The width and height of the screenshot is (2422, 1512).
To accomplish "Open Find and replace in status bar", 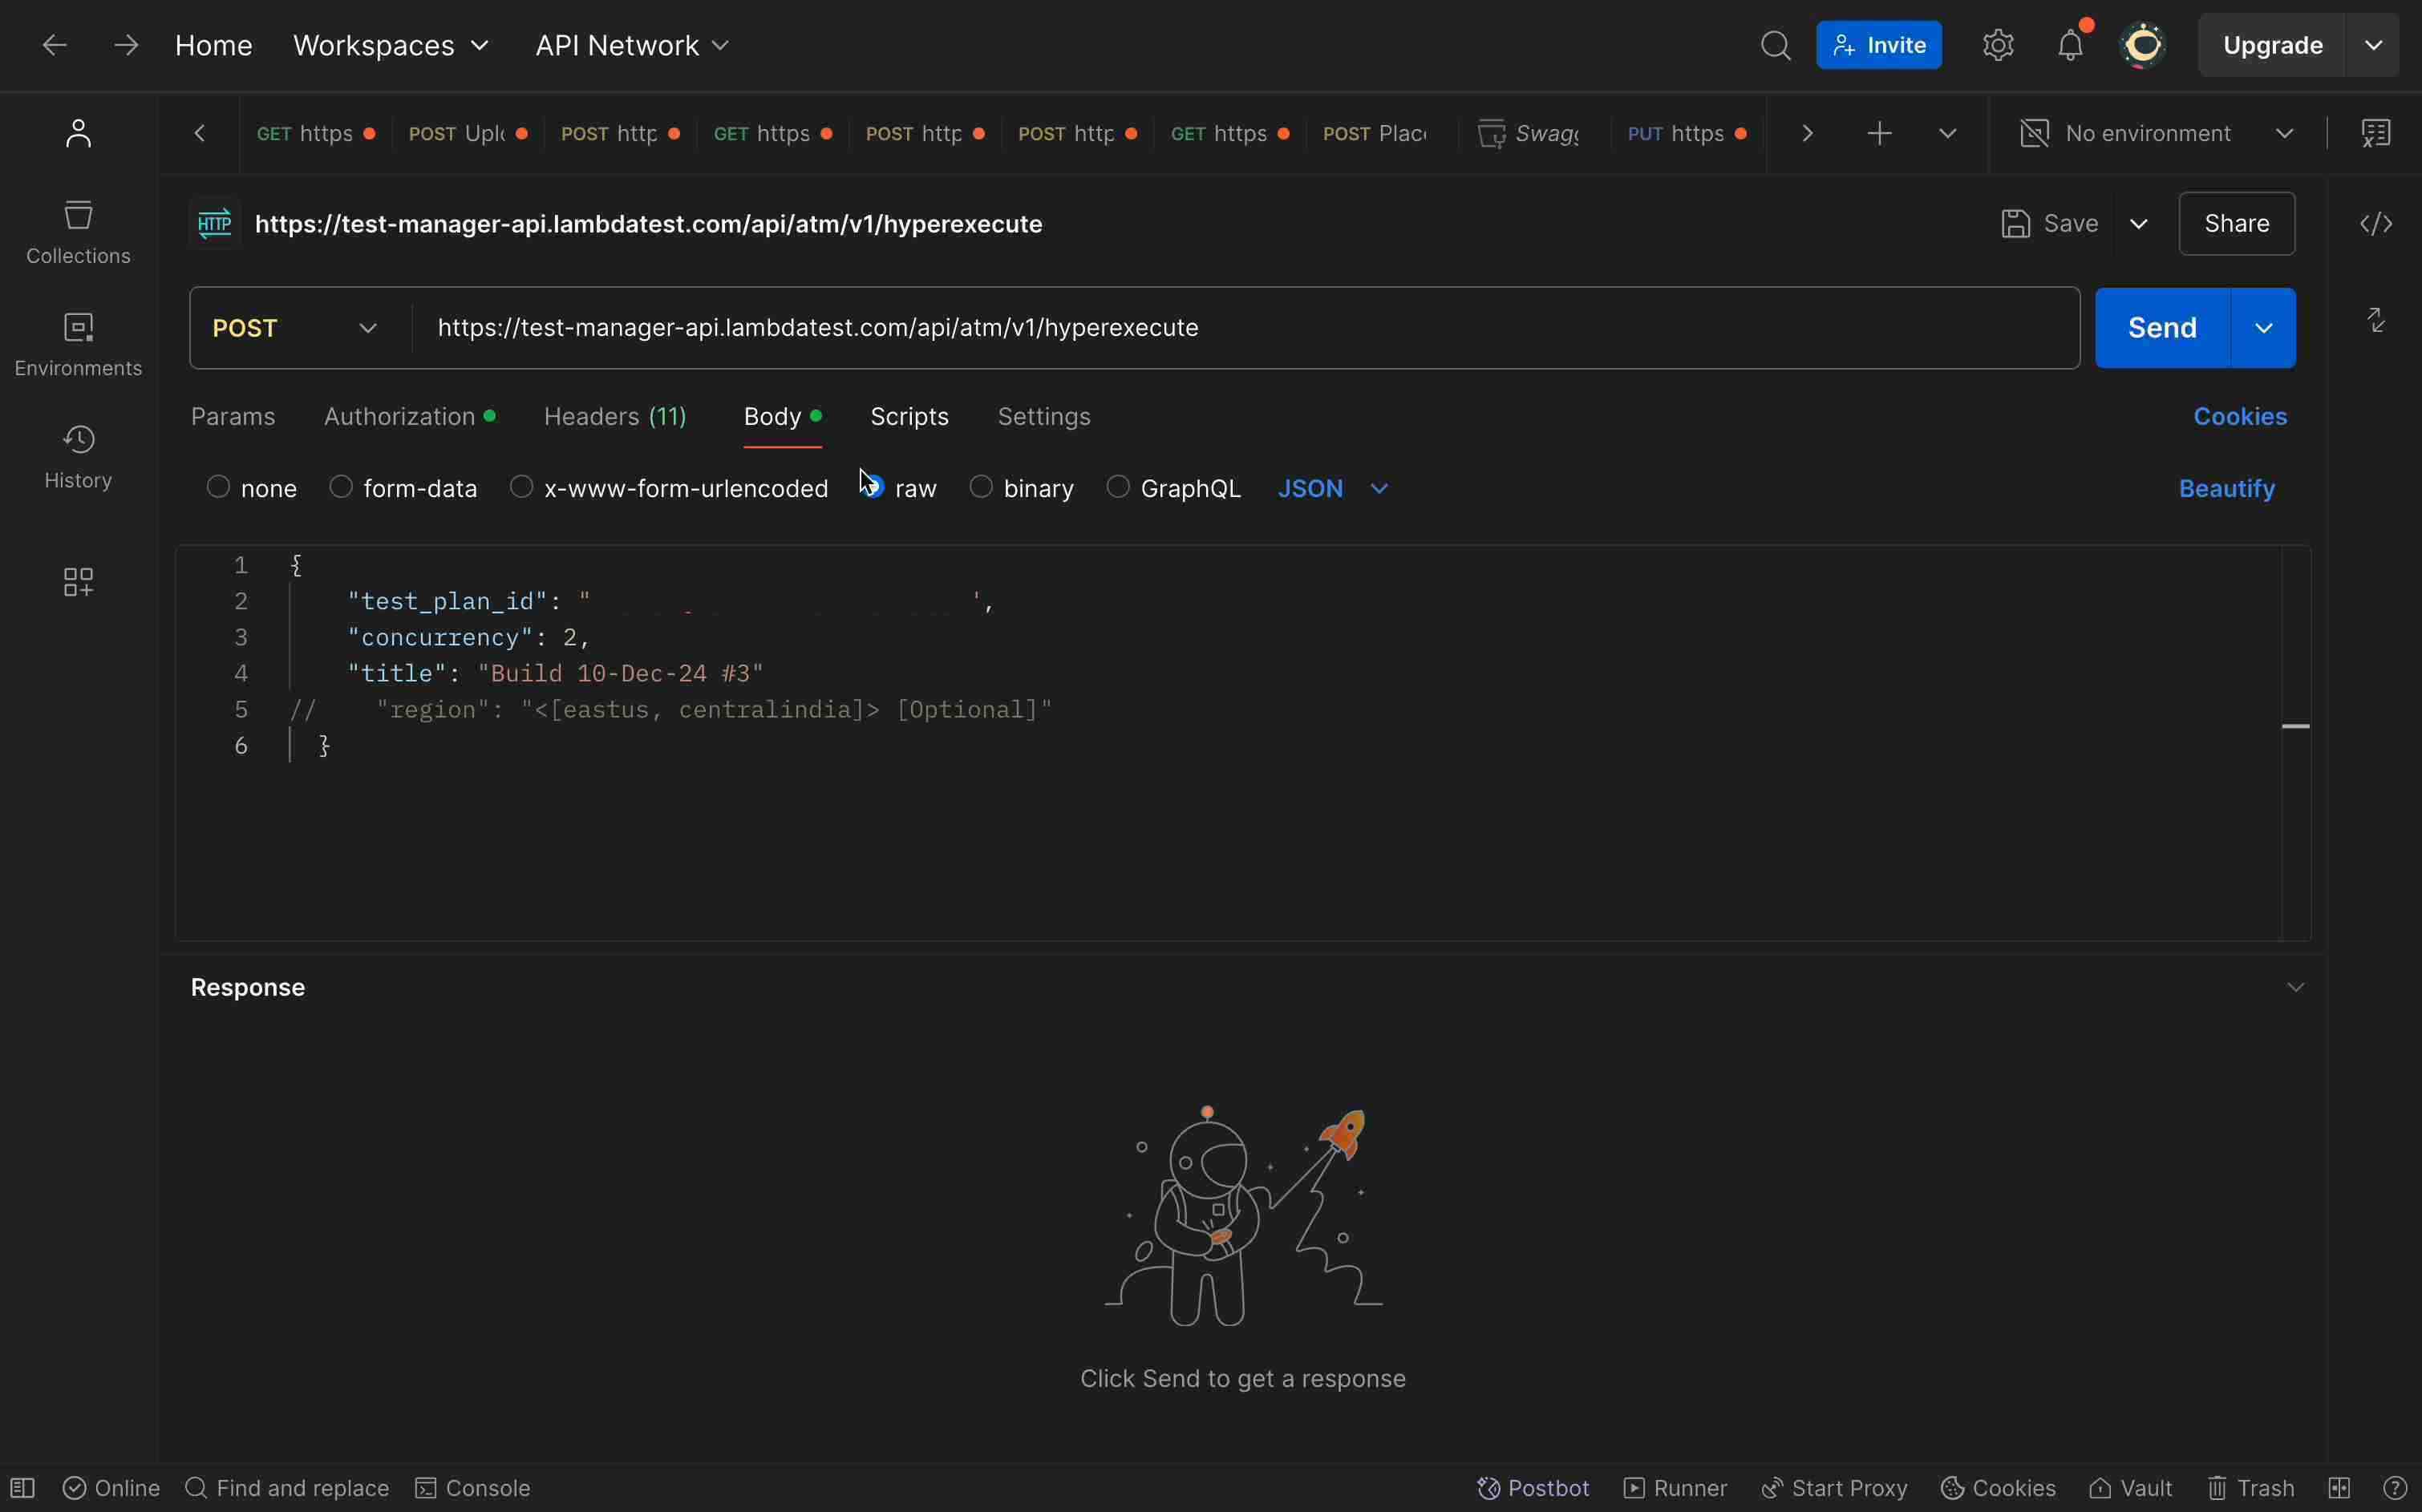I will click(287, 1488).
